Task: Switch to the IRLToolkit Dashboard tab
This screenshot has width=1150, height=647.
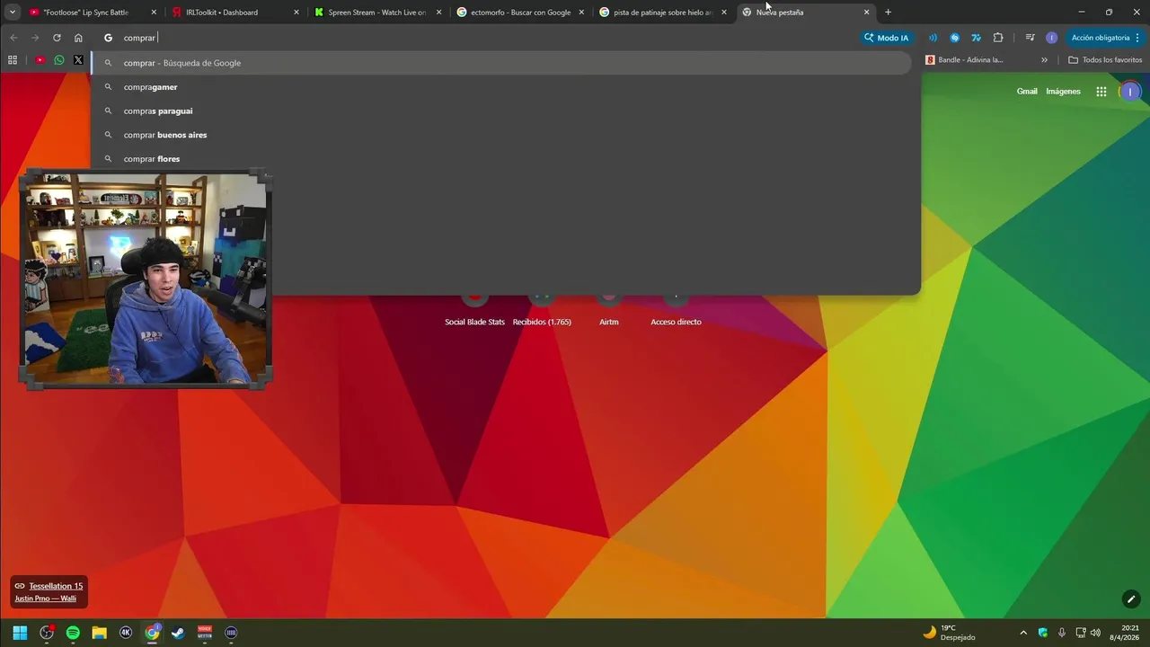Action: pos(236,13)
